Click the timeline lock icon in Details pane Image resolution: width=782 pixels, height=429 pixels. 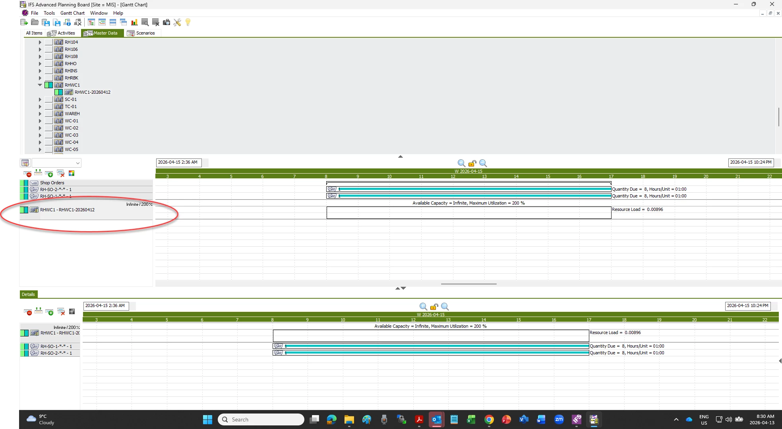pos(434,307)
